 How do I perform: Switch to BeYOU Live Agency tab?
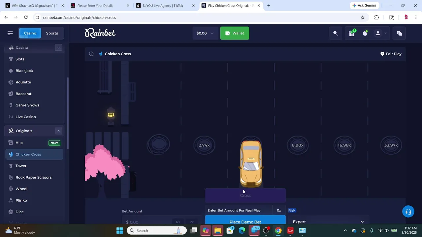click(x=166, y=6)
